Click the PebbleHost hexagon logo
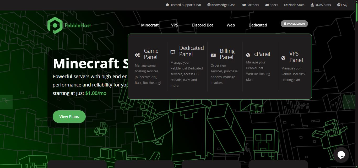 [55, 25]
